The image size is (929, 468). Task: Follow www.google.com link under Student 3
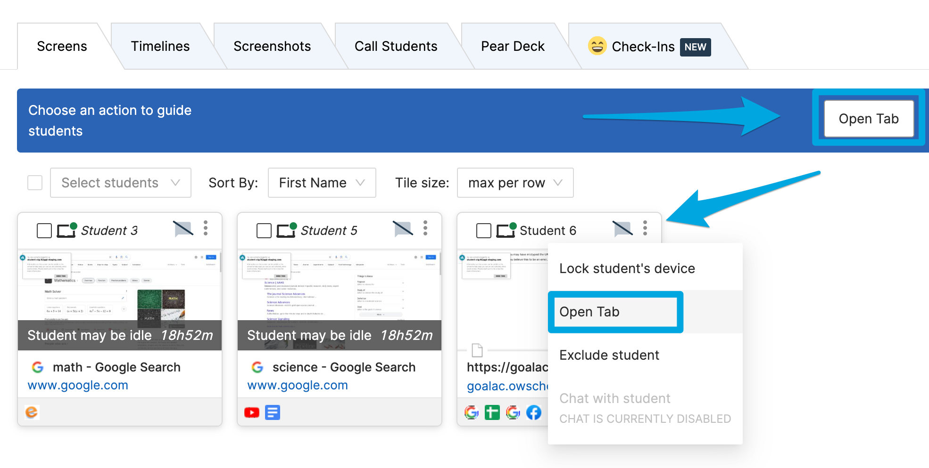click(78, 385)
